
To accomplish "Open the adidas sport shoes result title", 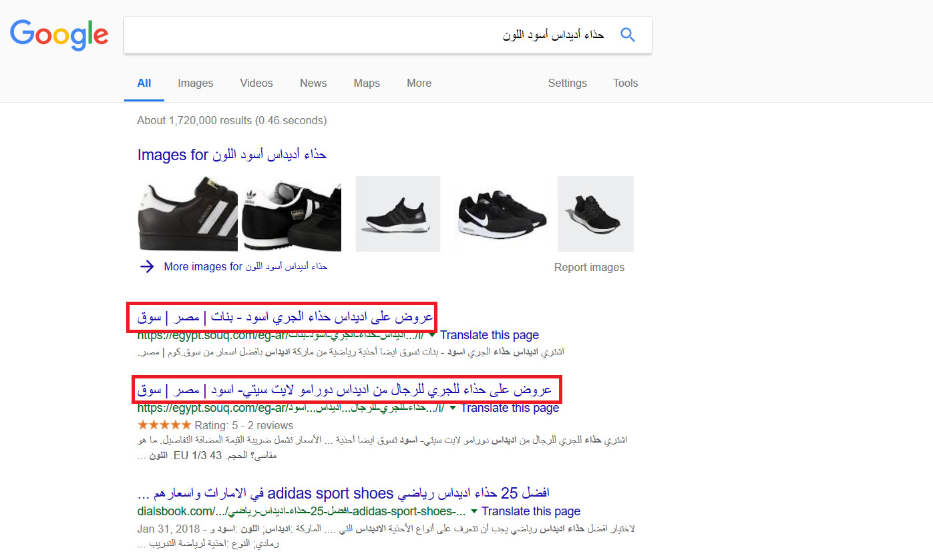I will (x=343, y=494).
